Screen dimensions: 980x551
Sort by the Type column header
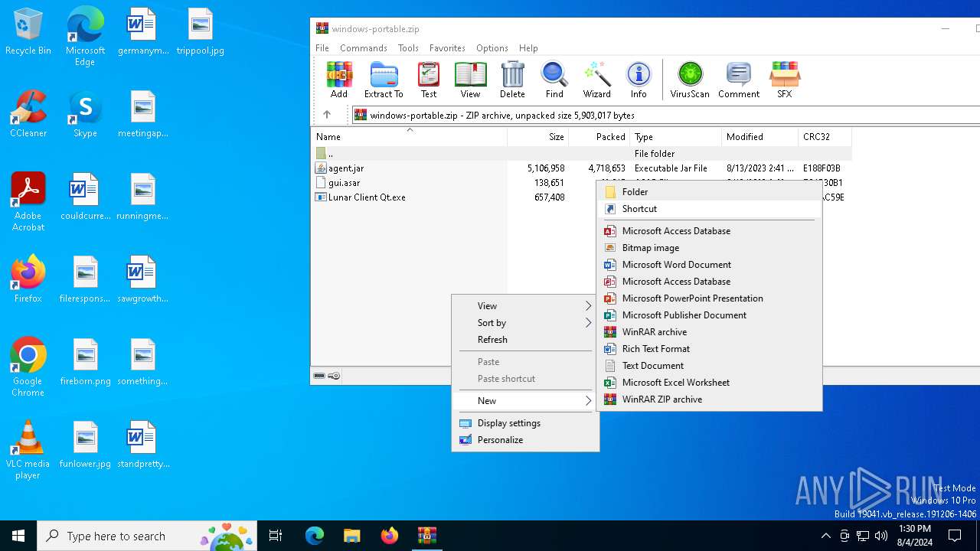tap(675, 137)
